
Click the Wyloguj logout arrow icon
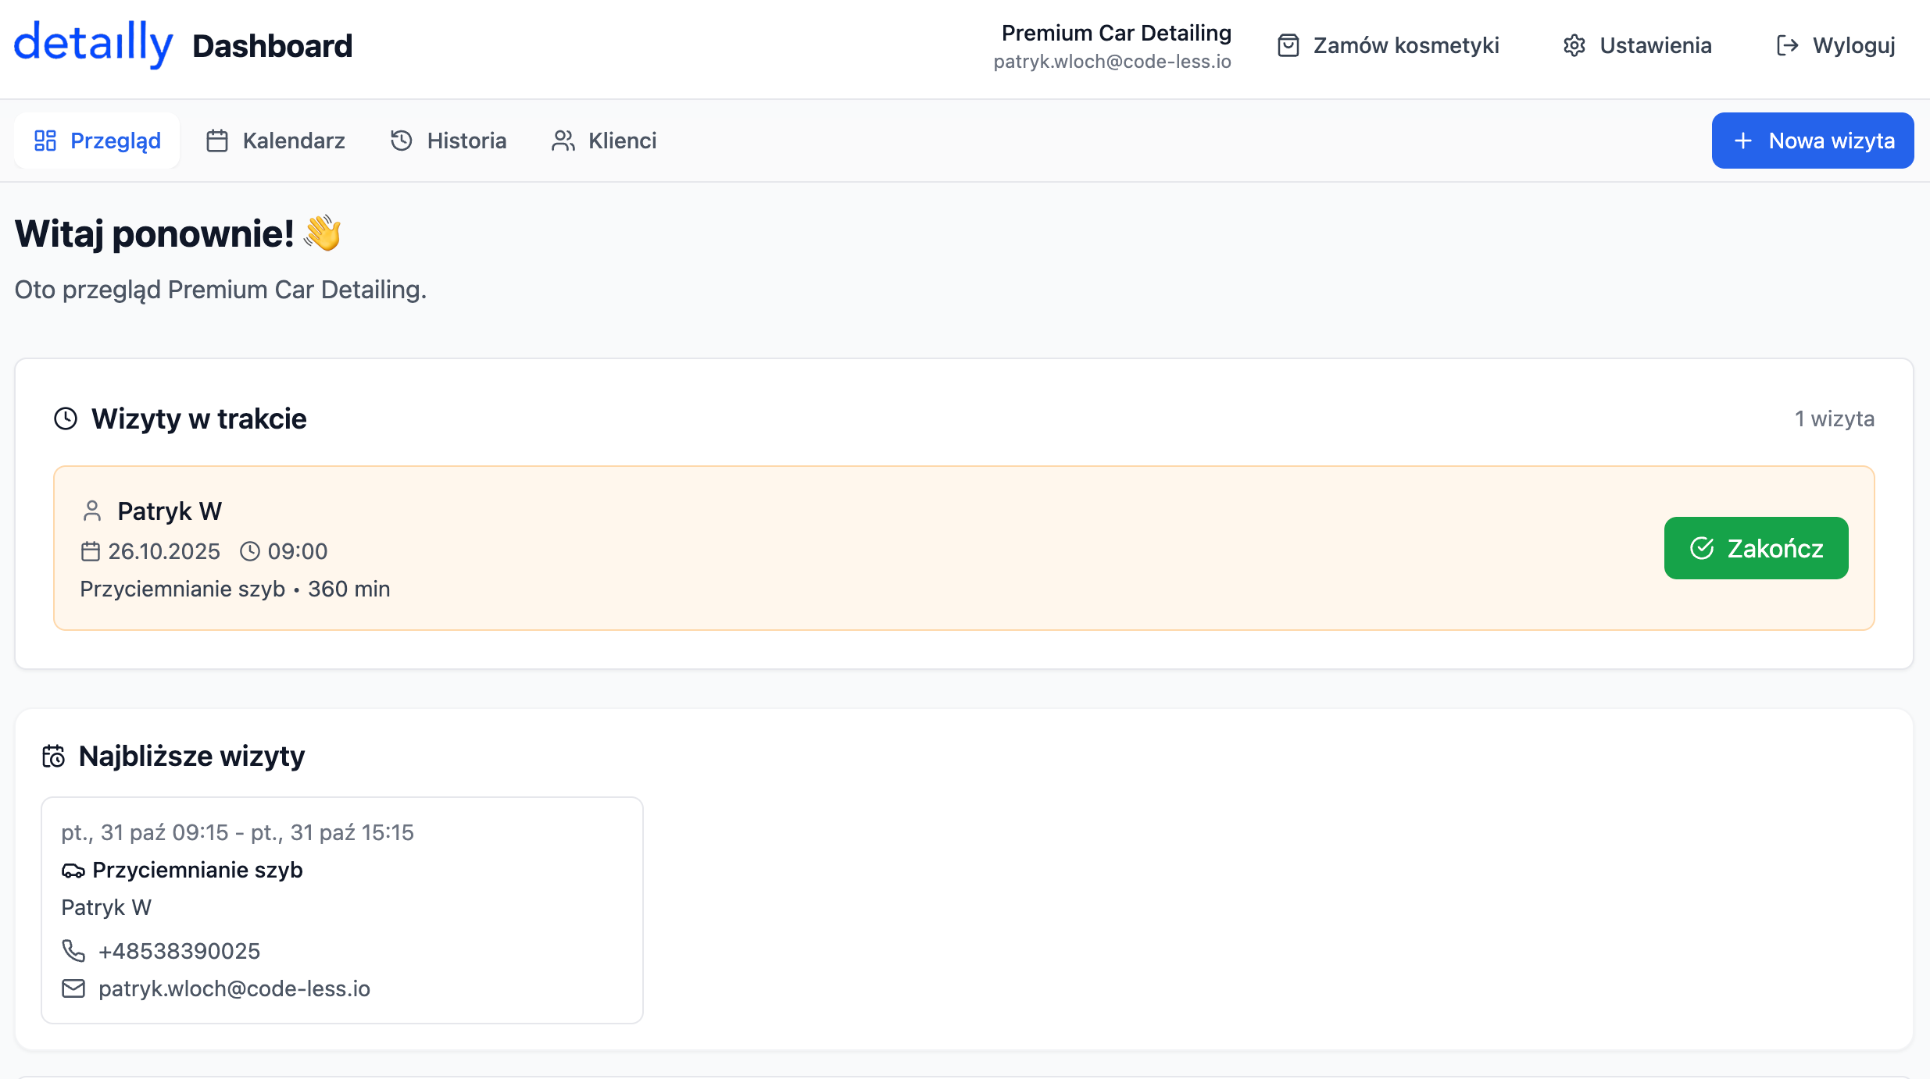[x=1787, y=45]
